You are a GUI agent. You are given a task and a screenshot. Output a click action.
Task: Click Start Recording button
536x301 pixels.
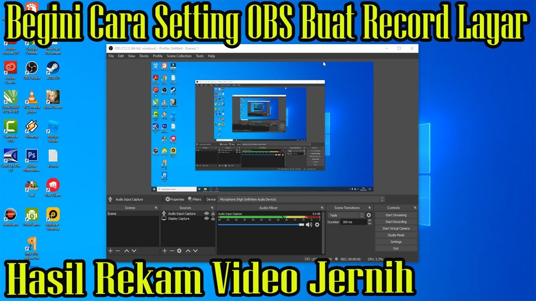click(x=396, y=222)
